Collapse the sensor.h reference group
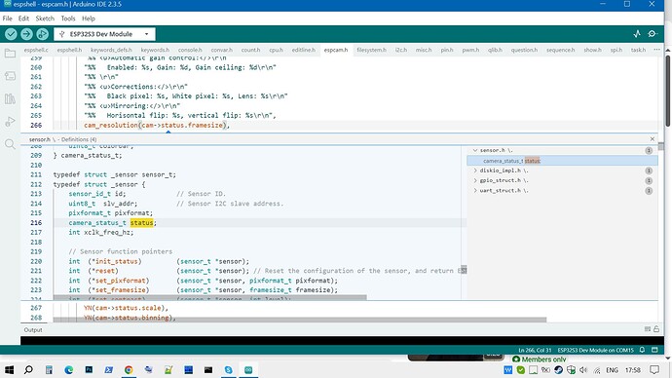672x378 pixels. coord(475,150)
